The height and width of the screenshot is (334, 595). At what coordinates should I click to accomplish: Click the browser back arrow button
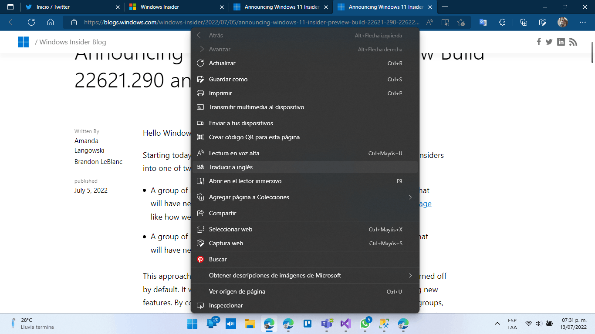click(12, 22)
